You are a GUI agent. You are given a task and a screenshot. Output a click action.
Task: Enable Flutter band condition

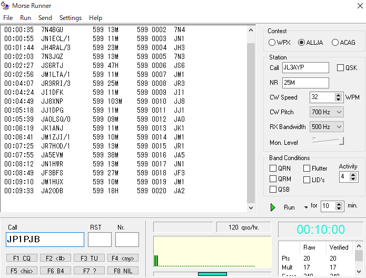[x=307, y=168]
